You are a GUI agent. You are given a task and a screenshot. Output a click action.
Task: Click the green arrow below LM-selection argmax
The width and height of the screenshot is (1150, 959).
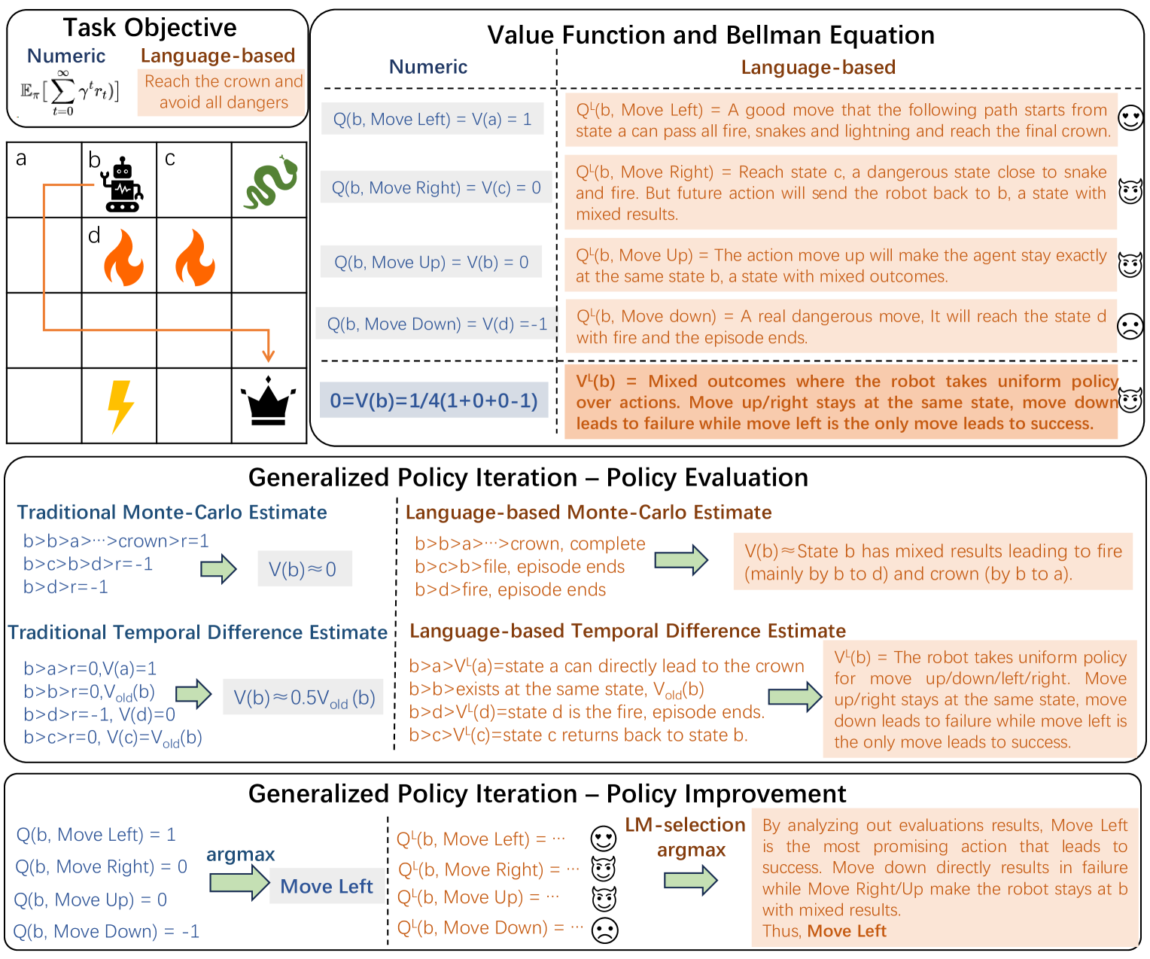click(x=691, y=880)
